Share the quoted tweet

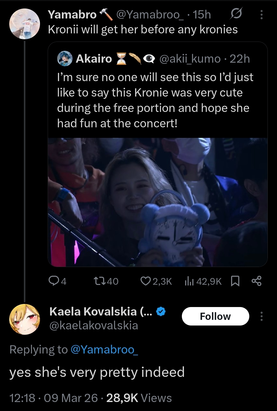[x=256, y=281]
